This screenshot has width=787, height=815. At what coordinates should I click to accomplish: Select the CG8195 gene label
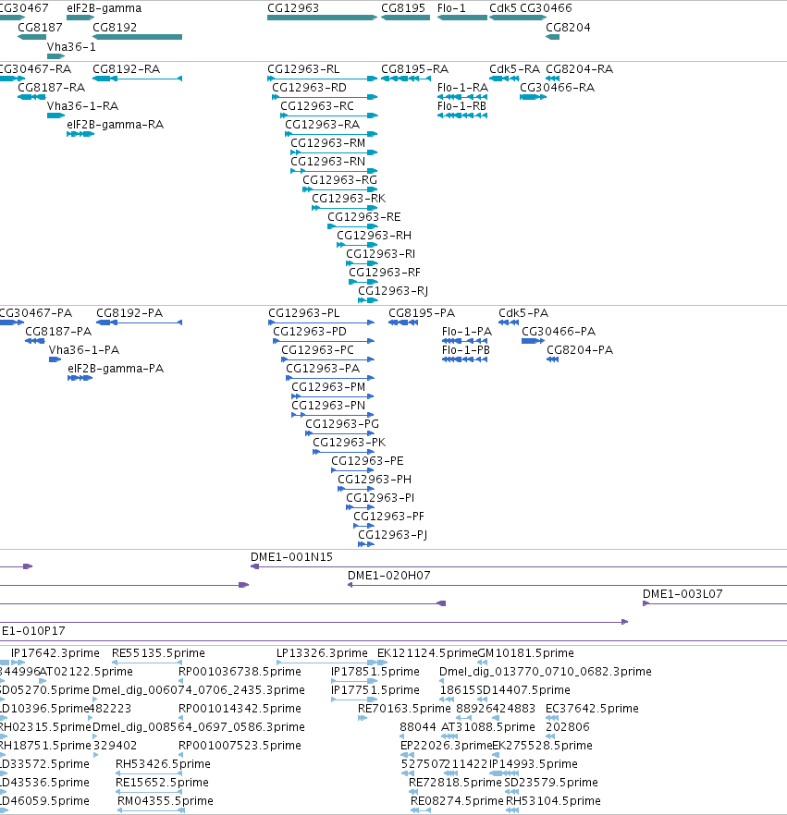(403, 8)
